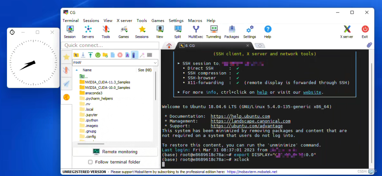Click the X server icon
Image resolution: width=382 pixels, height=176 pixels.
pos(346,31)
